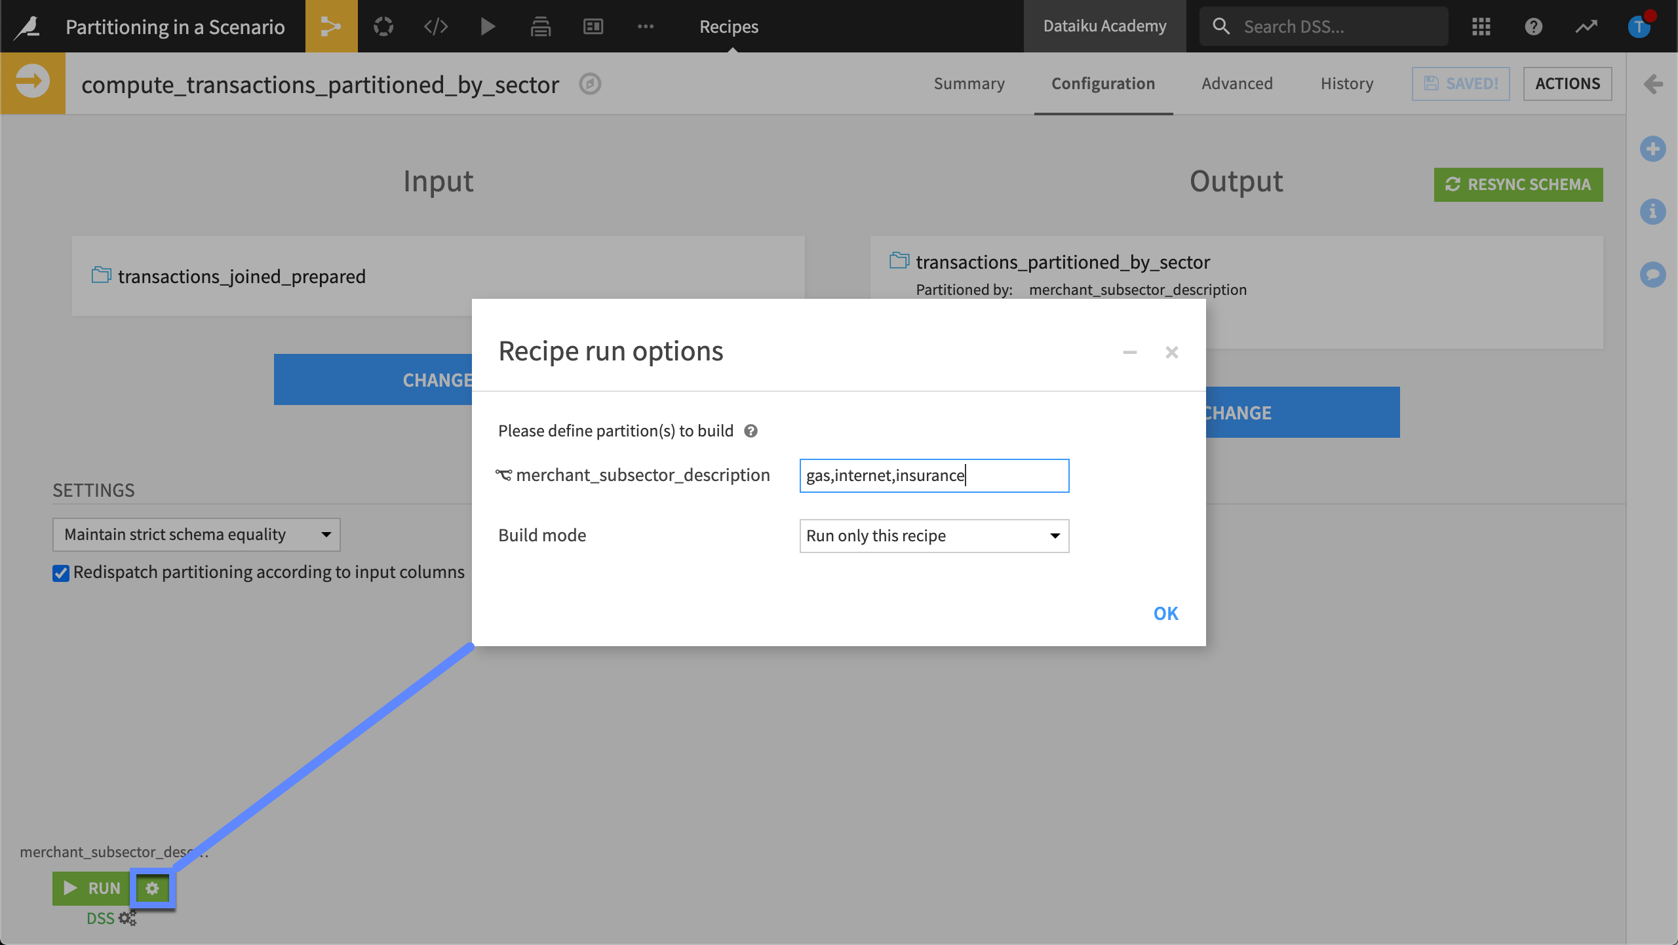The width and height of the screenshot is (1678, 945).
Task: Open the help question mark icon
Action: coord(1534,26)
